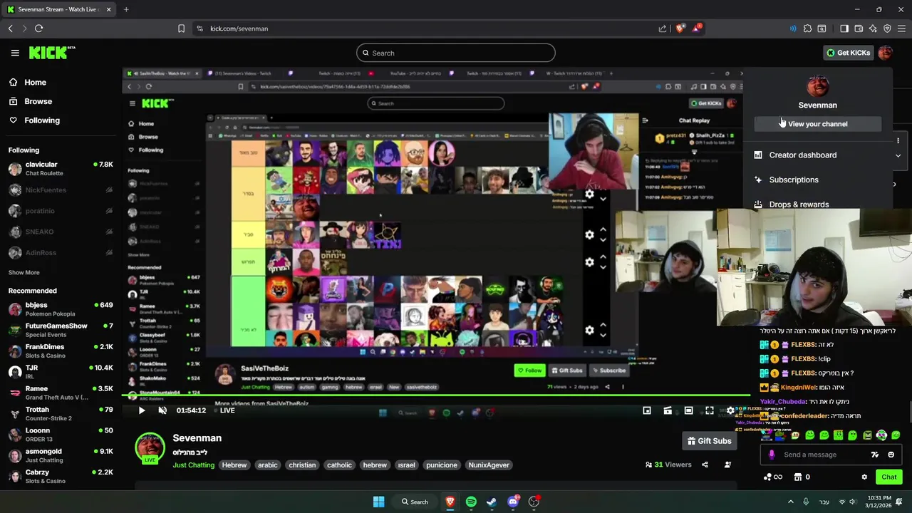Reload the page in the browser
Image resolution: width=912 pixels, height=513 pixels.
(x=38, y=28)
